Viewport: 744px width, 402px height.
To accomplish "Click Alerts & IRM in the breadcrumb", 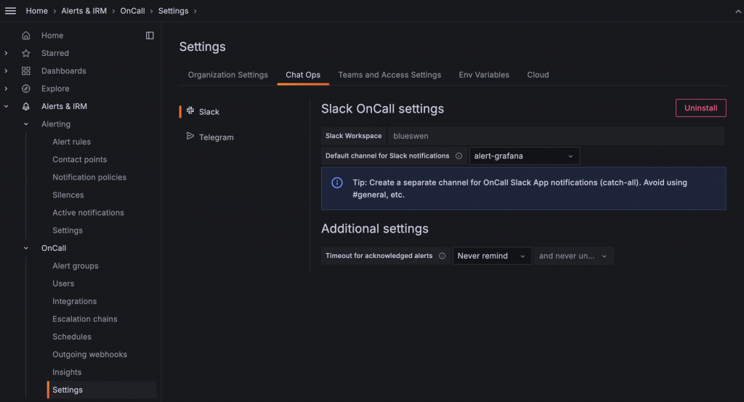I will pos(84,11).
